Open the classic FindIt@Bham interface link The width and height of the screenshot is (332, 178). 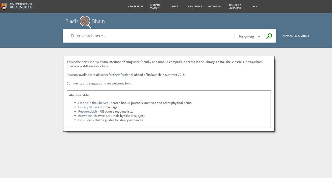pos(105,66)
